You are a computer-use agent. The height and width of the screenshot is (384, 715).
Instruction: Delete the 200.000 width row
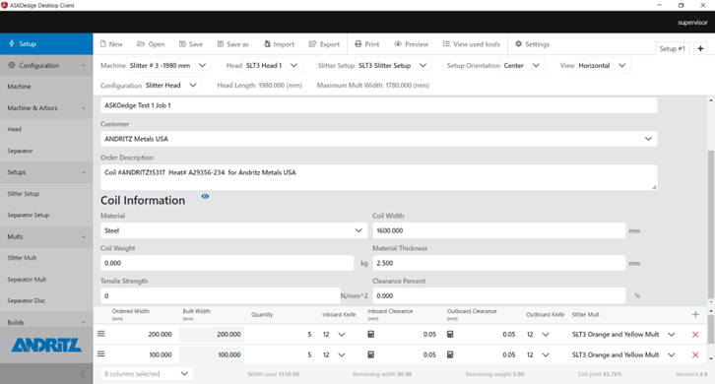coord(695,335)
